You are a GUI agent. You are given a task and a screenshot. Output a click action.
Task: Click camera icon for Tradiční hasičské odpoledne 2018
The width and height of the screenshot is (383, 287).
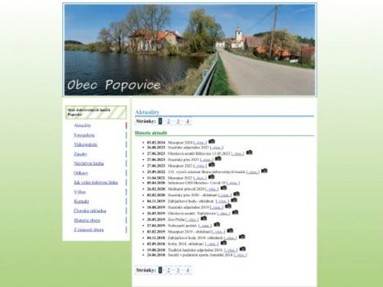pyautogui.click(x=243, y=249)
